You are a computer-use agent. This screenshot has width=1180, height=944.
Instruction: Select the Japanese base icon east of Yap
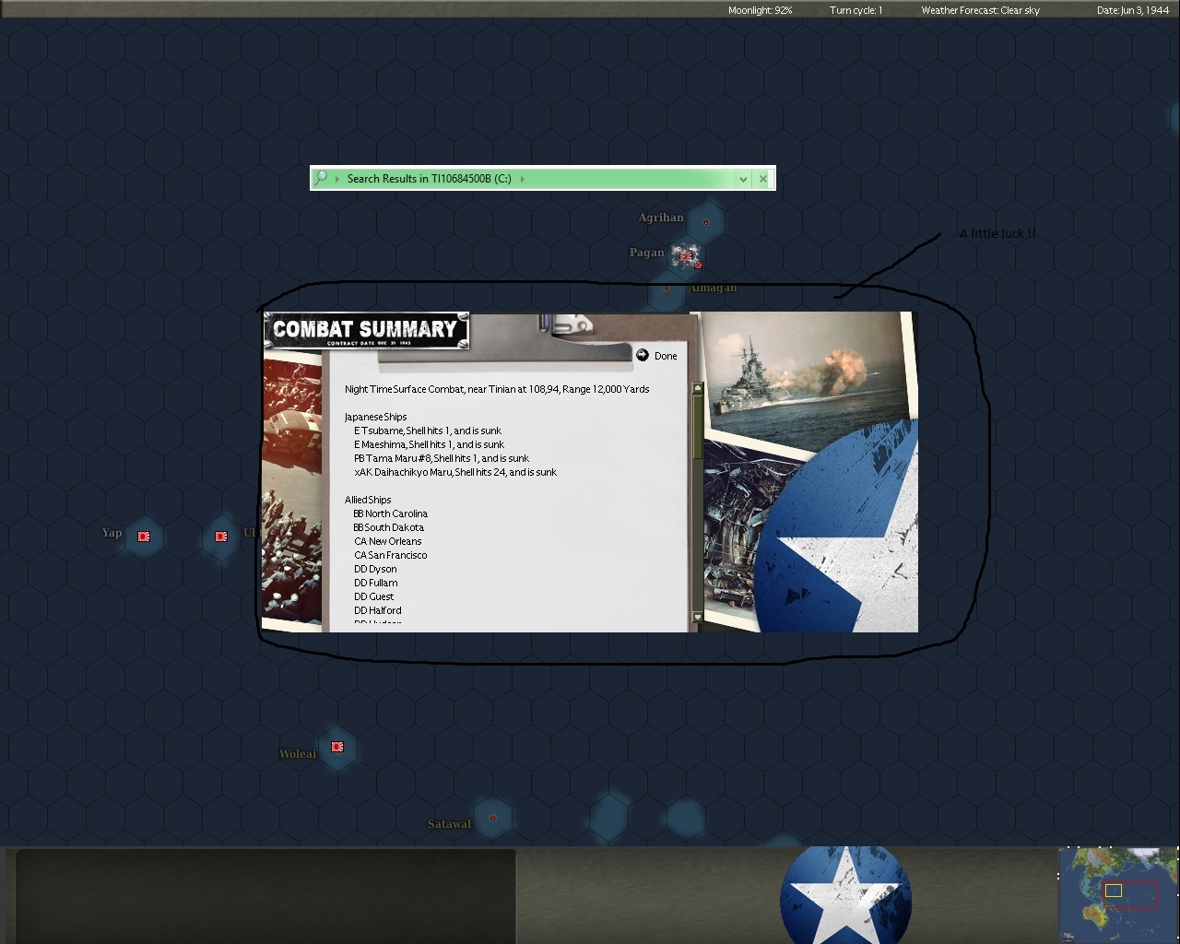coord(221,536)
